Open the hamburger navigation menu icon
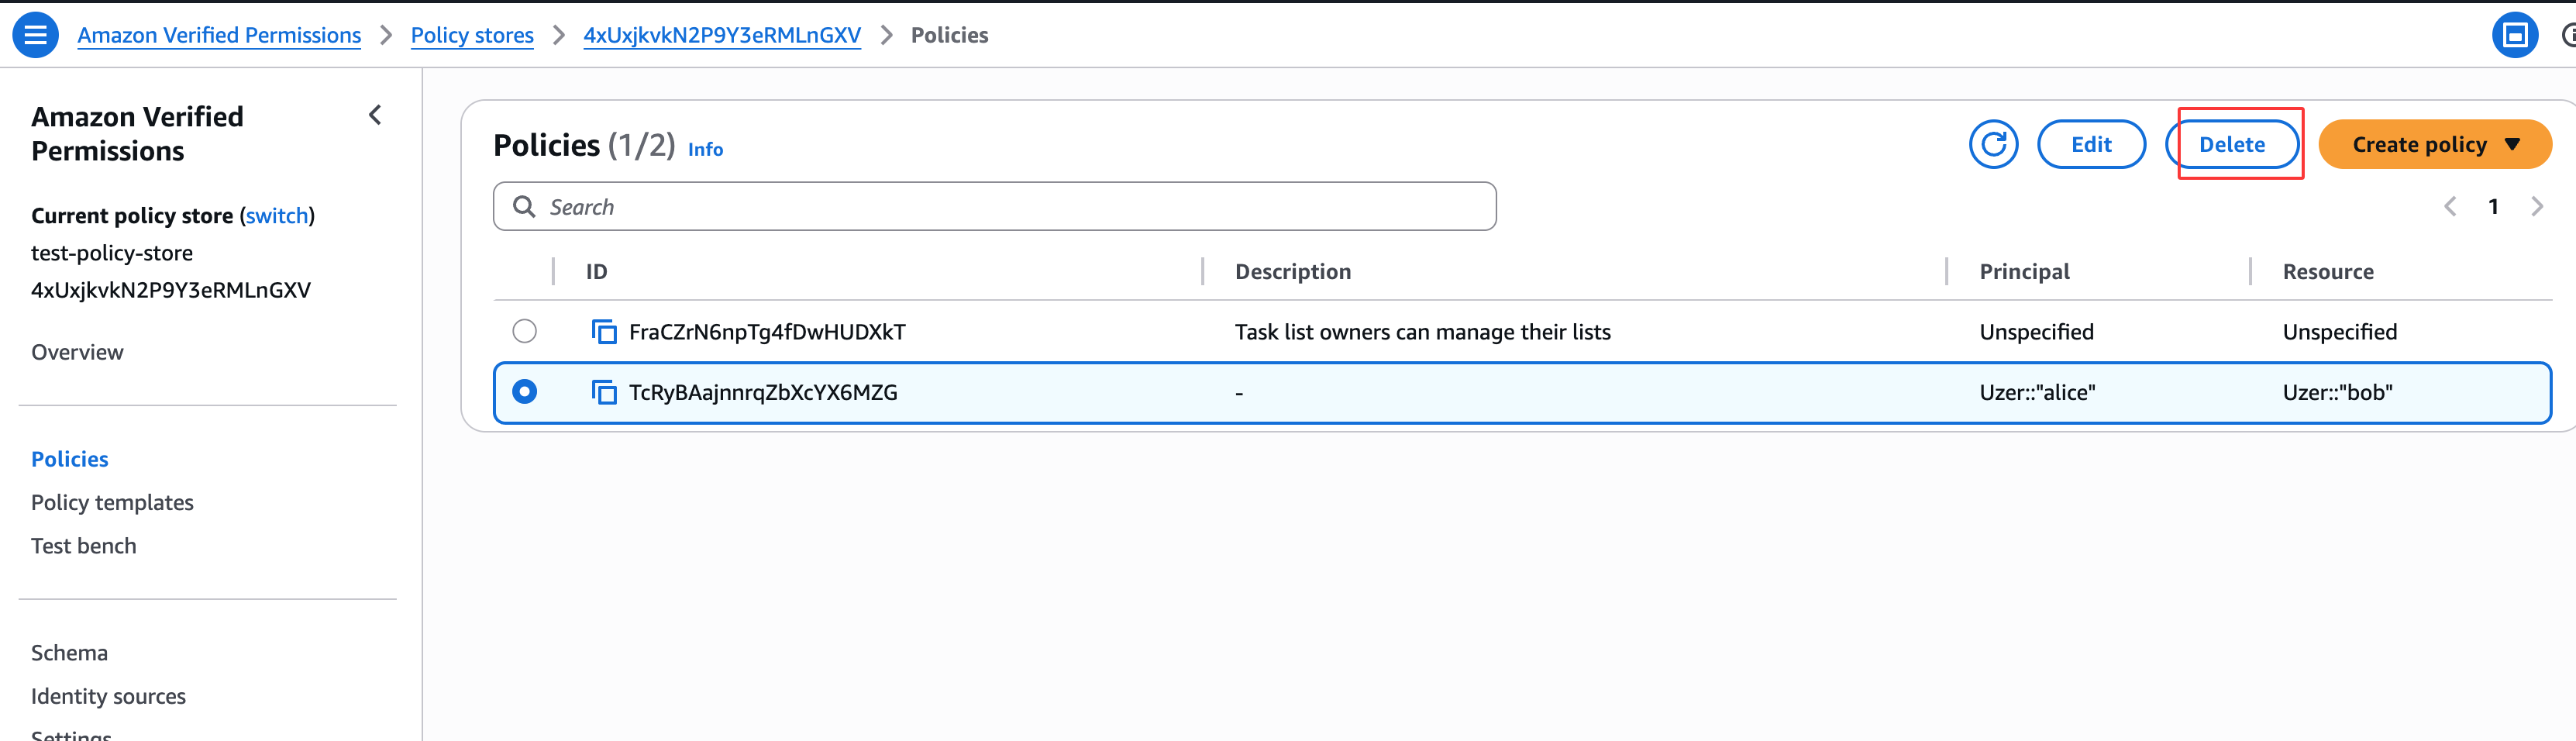The image size is (2576, 741). (35, 35)
